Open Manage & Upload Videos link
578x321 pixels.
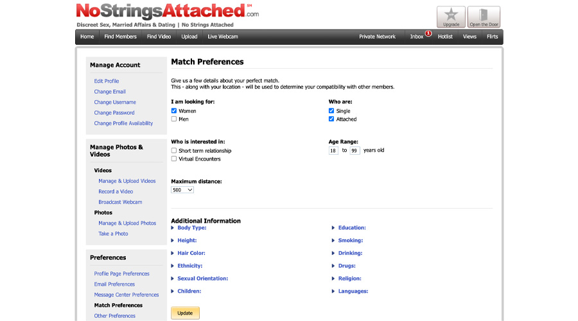click(x=127, y=181)
